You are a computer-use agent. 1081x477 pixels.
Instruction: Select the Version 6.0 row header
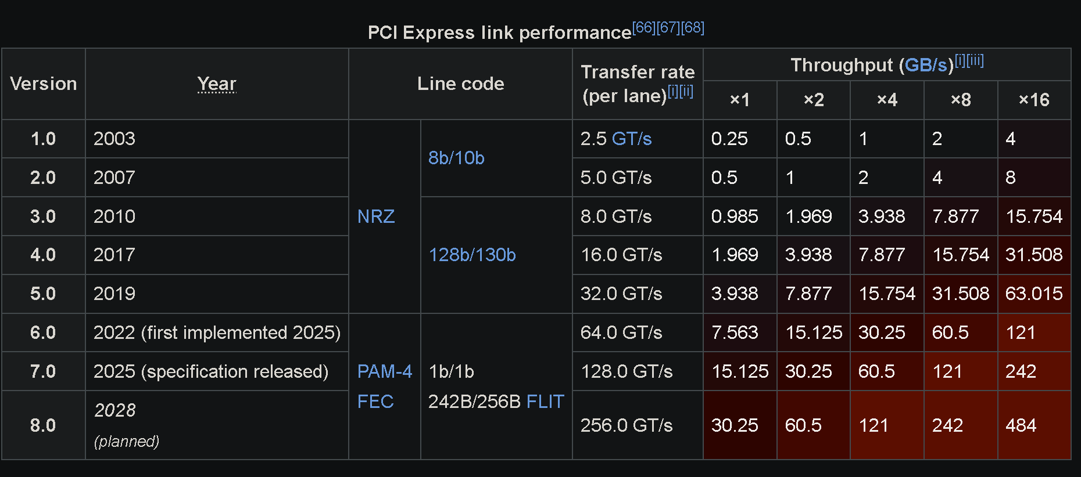(44, 333)
